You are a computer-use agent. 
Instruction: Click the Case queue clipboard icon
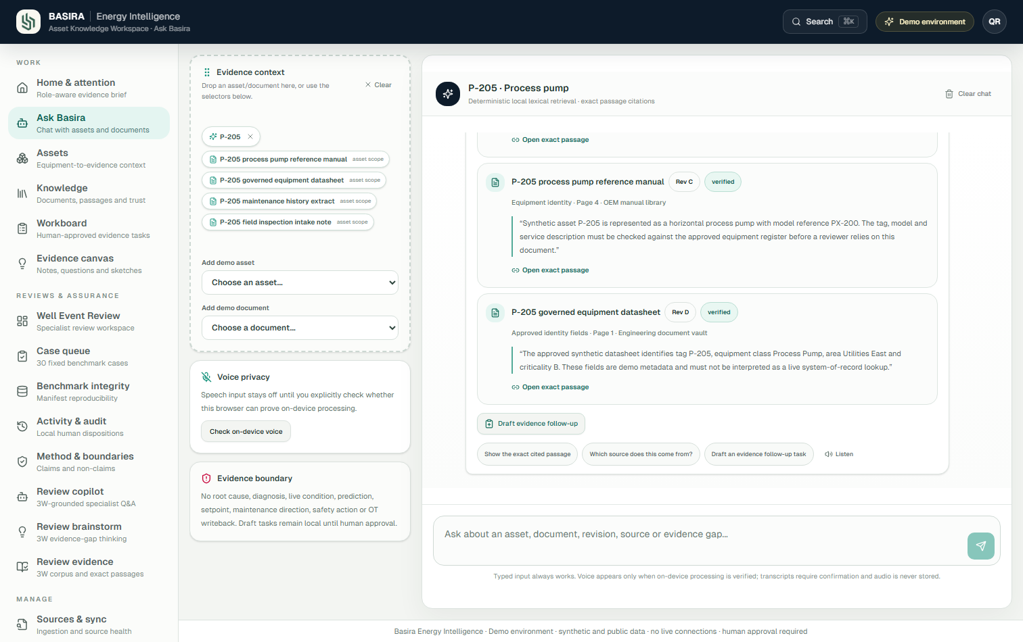(22, 356)
